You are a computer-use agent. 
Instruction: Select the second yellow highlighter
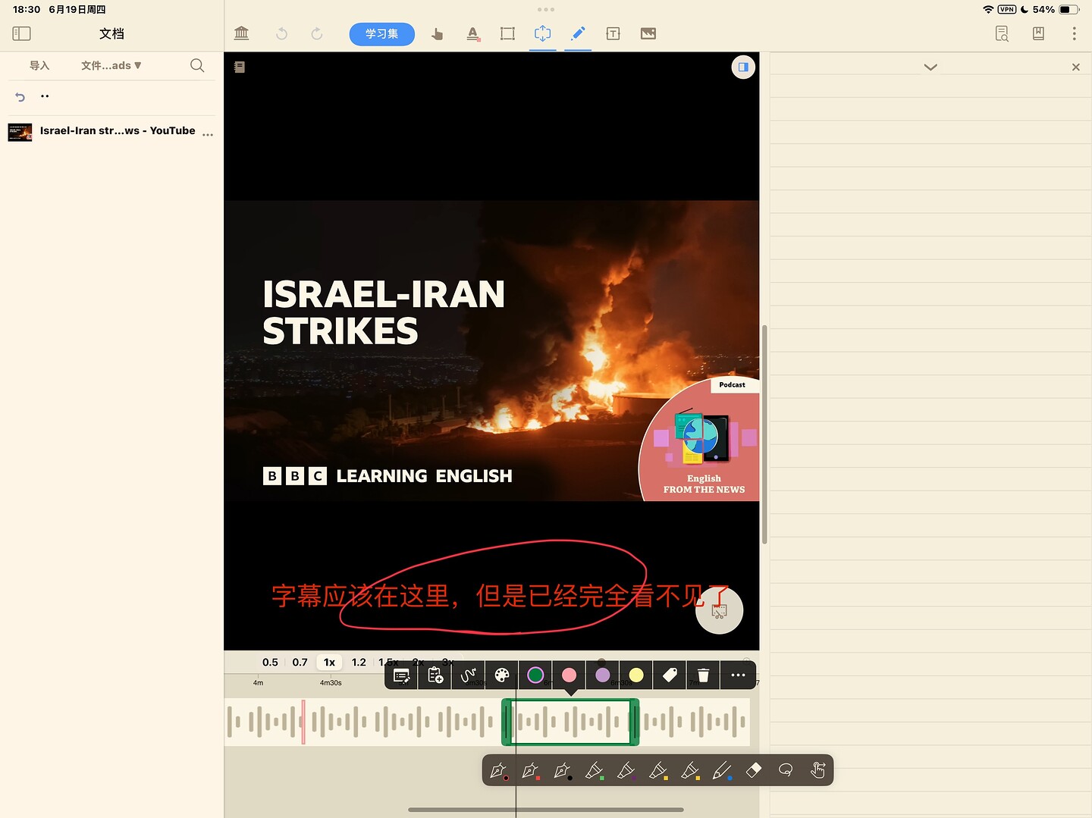[x=690, y=770]
